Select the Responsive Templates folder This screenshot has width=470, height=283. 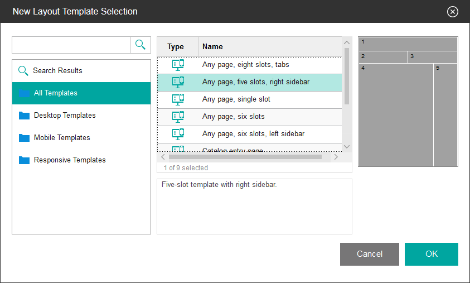pyautogui.click(x=70, y=160)
